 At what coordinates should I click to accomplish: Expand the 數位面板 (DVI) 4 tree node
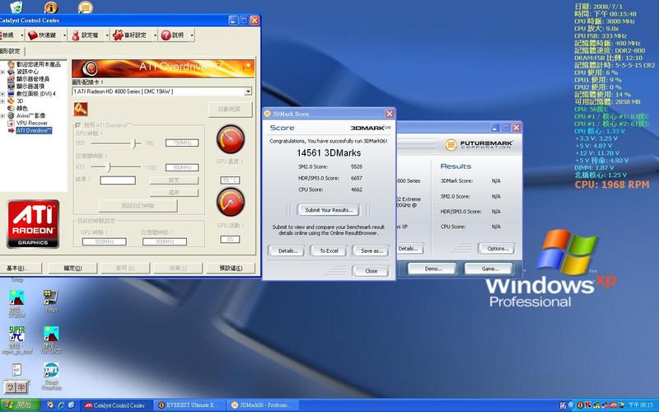(2, 94)
